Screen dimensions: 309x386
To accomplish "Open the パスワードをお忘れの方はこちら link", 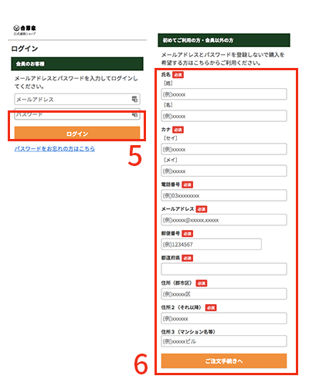I will tap(55, 149).
